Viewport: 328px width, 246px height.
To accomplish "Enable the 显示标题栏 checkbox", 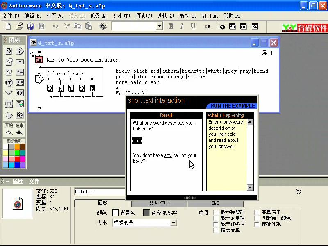I will [216, 212].
